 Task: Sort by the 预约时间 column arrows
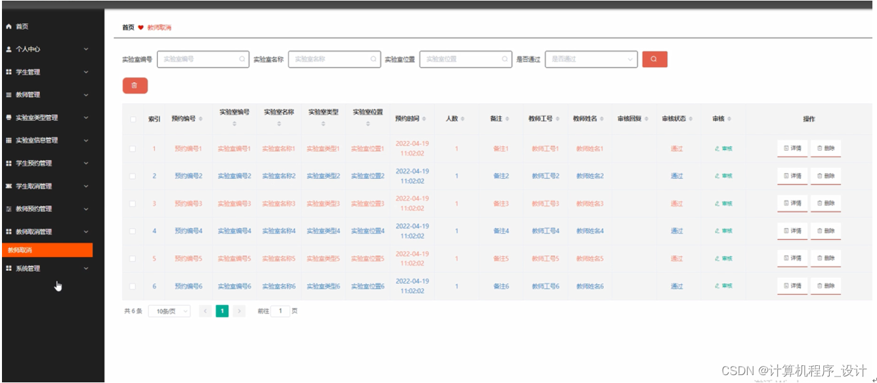[424, 119]
